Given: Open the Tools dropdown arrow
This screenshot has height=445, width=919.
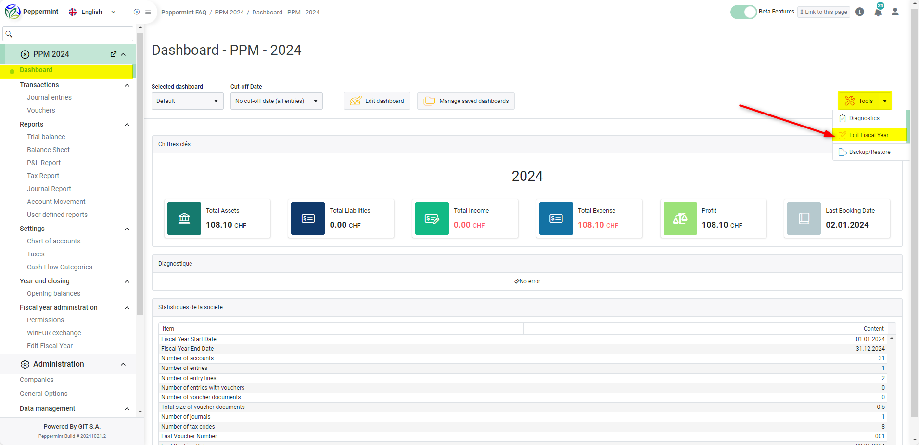Looking at the screenshot, I should coord(884,101).
